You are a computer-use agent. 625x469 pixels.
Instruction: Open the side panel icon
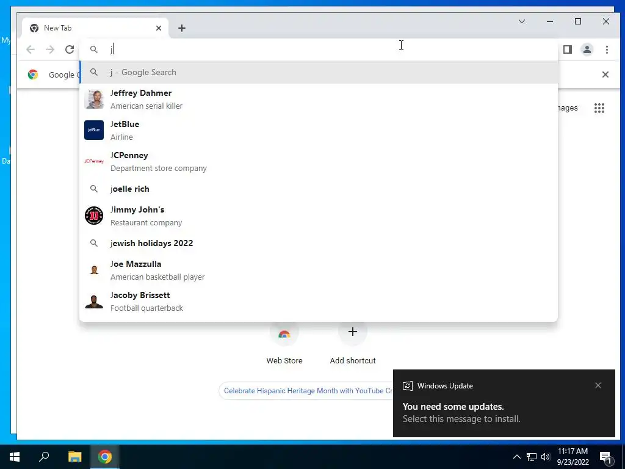[x=568, y=49]
